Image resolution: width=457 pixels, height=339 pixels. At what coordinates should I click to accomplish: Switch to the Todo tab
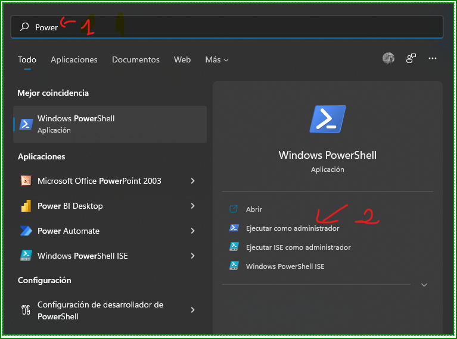pyautogui.click(x=27, y=59)
